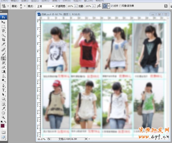Image resolution: width=172 pixels, height=143 pixels.
Task: Select the Eraser tool
Action: point(3,67)
